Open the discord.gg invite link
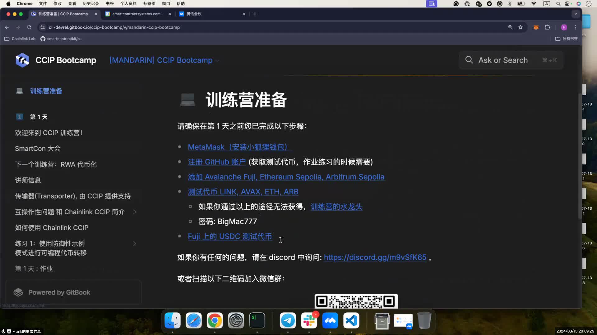Screen dimensions: 597x335 click(x=375, y=257)
